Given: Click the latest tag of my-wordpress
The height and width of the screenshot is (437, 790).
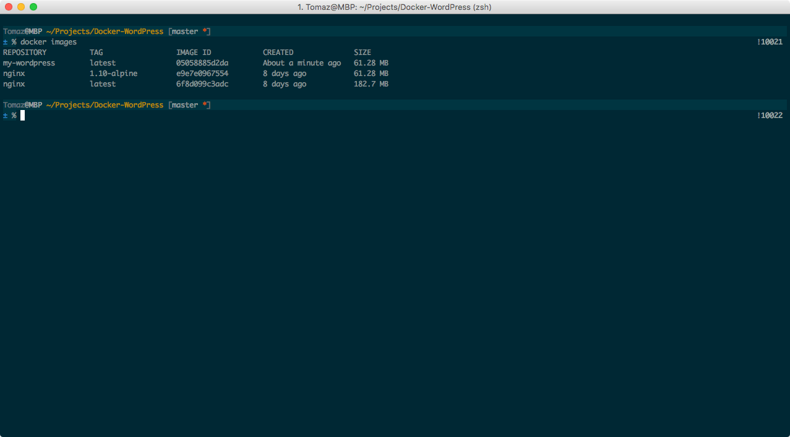Looking at the screenshot, I should coord(103,63).
